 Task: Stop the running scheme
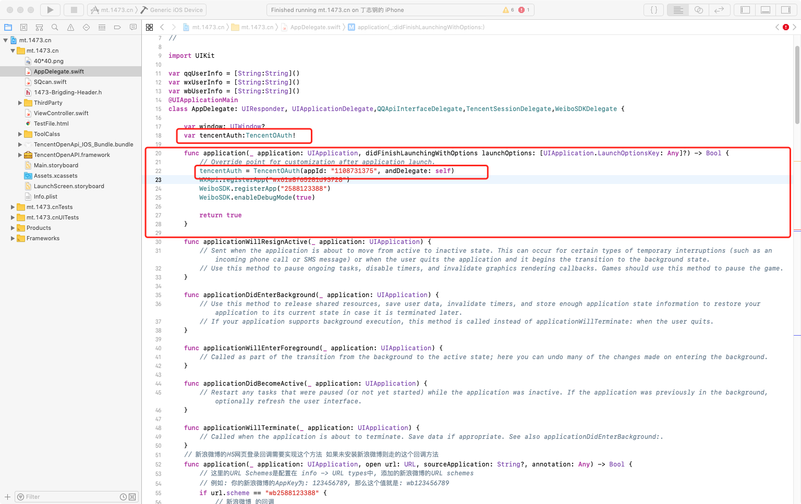tap(74, 10)
